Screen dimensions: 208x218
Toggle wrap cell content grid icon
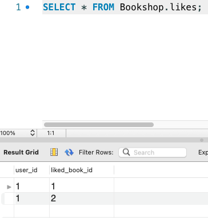click(54, 152)
